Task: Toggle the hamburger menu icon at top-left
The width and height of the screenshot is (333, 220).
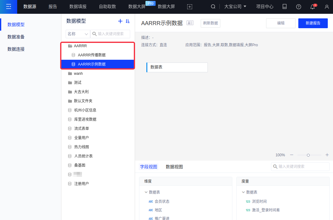Action: click(x=9, y=7)
